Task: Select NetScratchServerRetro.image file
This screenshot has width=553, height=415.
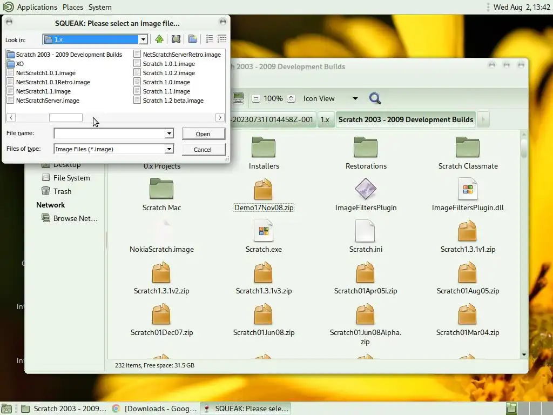Action: click(177, 55)
